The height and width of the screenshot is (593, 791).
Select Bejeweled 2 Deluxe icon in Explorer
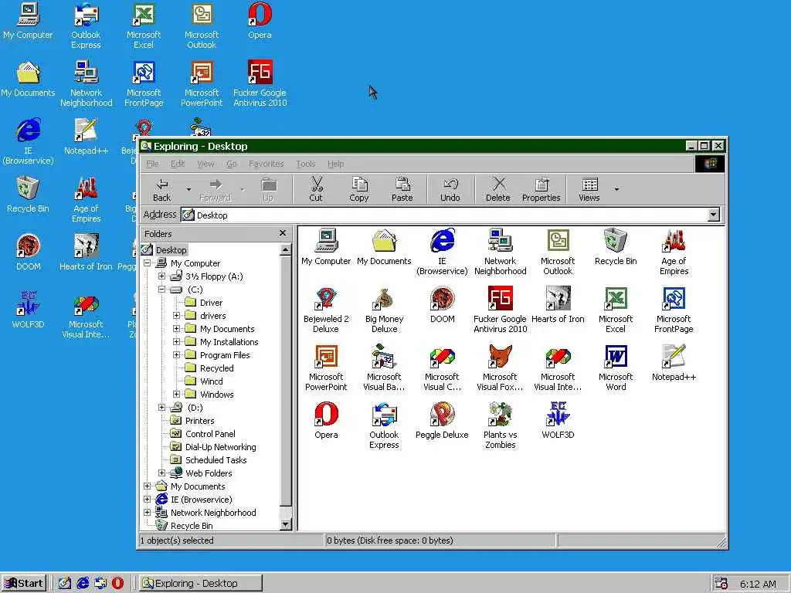(326, 310)
